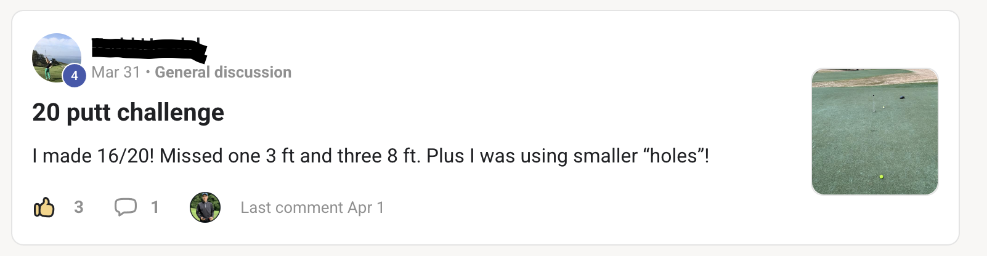The height and width of the screenshot is (256, 987).
Task: Go to the "General discussion" category
Action: click(x=223, y=73)
